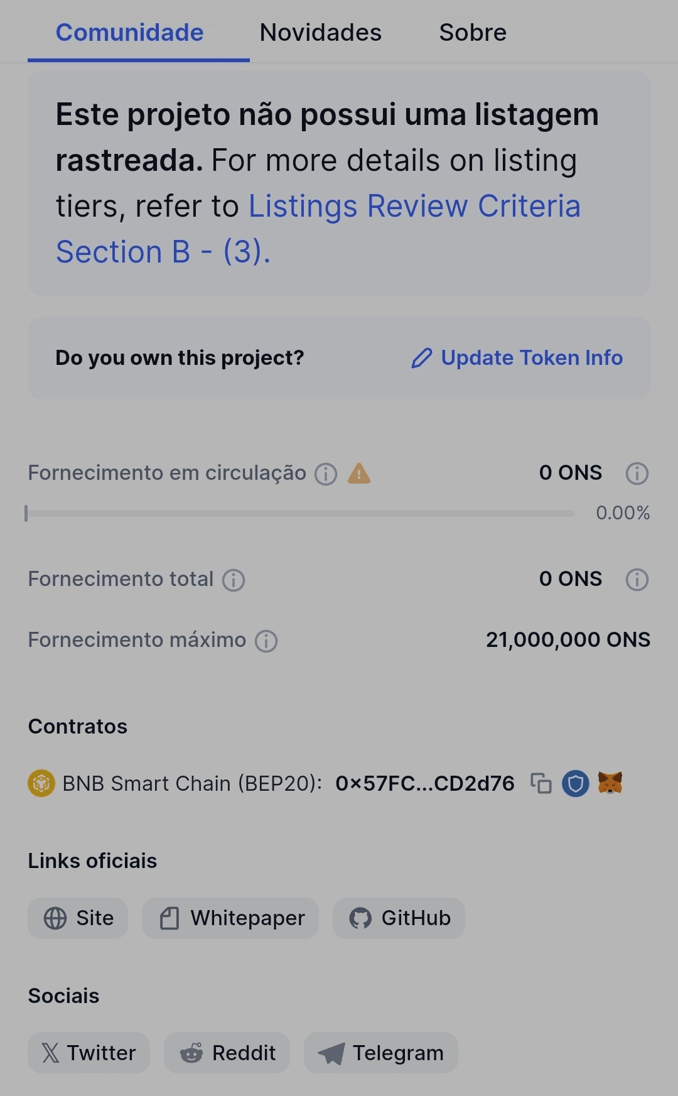This screenshot has height=1096, width=678.
Task: Click Update Token Info link
Action: pos(517,358)
